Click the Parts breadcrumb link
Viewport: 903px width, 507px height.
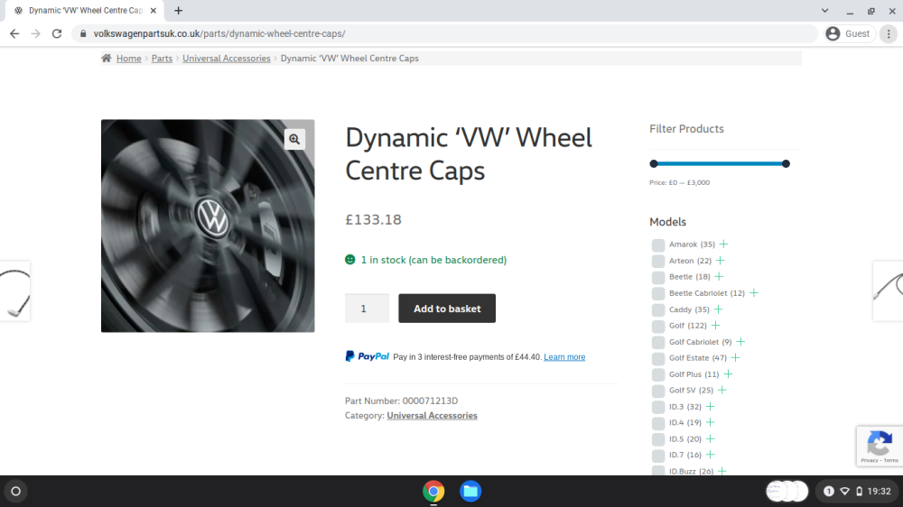162,58
